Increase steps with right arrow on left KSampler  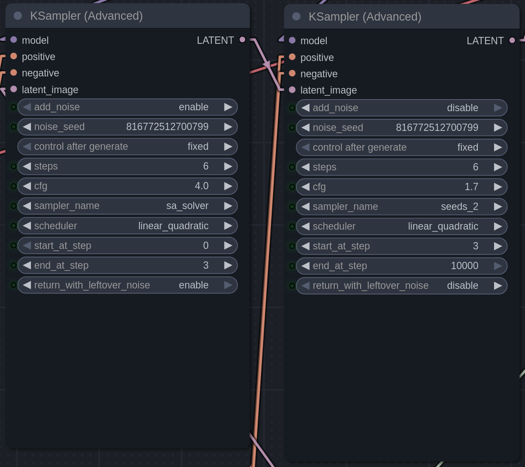coord(228,167)
